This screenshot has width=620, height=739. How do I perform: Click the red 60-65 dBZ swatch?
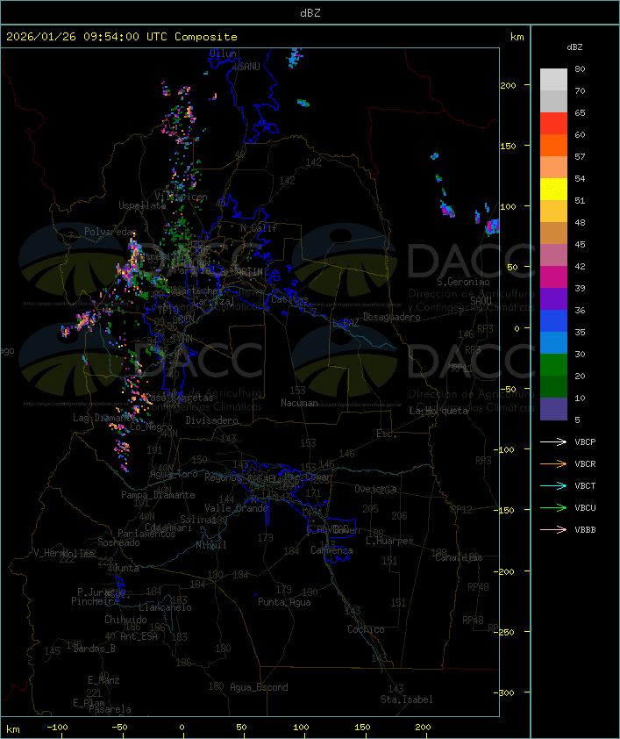tap(553, 124)
